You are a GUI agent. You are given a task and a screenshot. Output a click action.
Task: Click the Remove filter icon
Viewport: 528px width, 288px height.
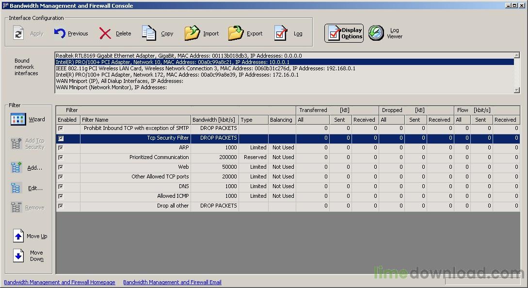(x=16, y=208)
